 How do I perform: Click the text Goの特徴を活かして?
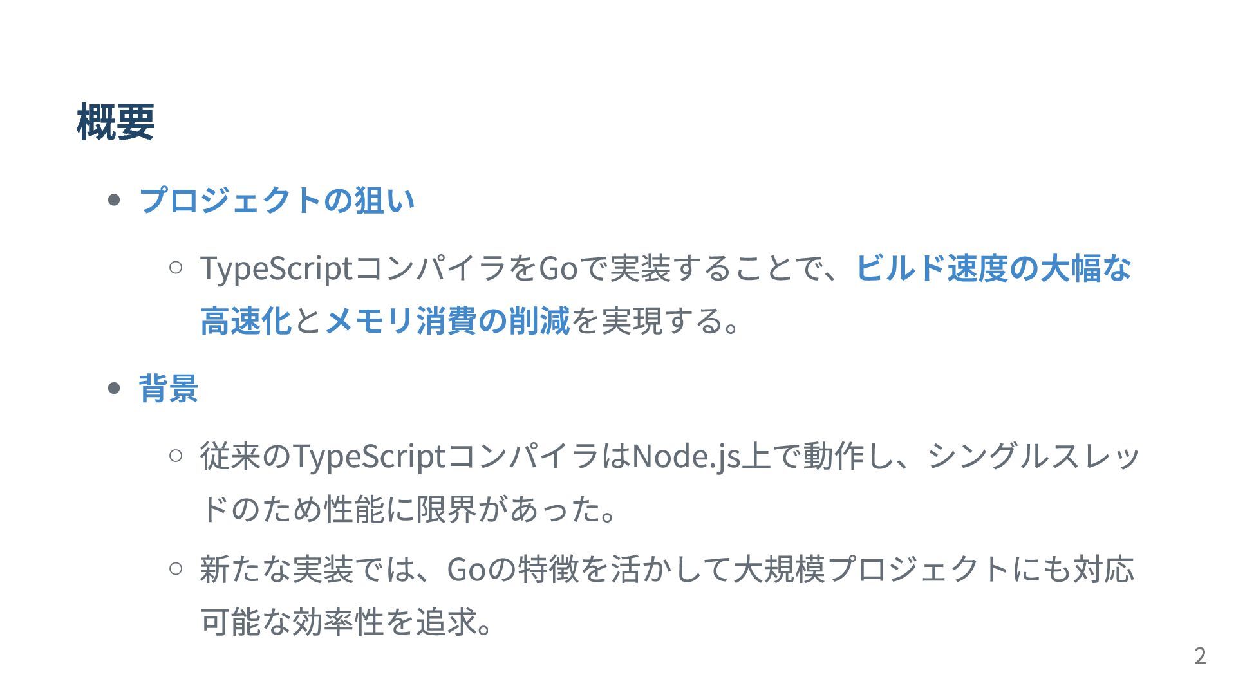589,569
